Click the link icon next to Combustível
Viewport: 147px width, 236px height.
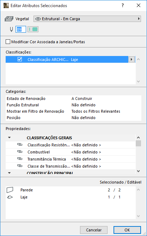click(x=20, y=152)
